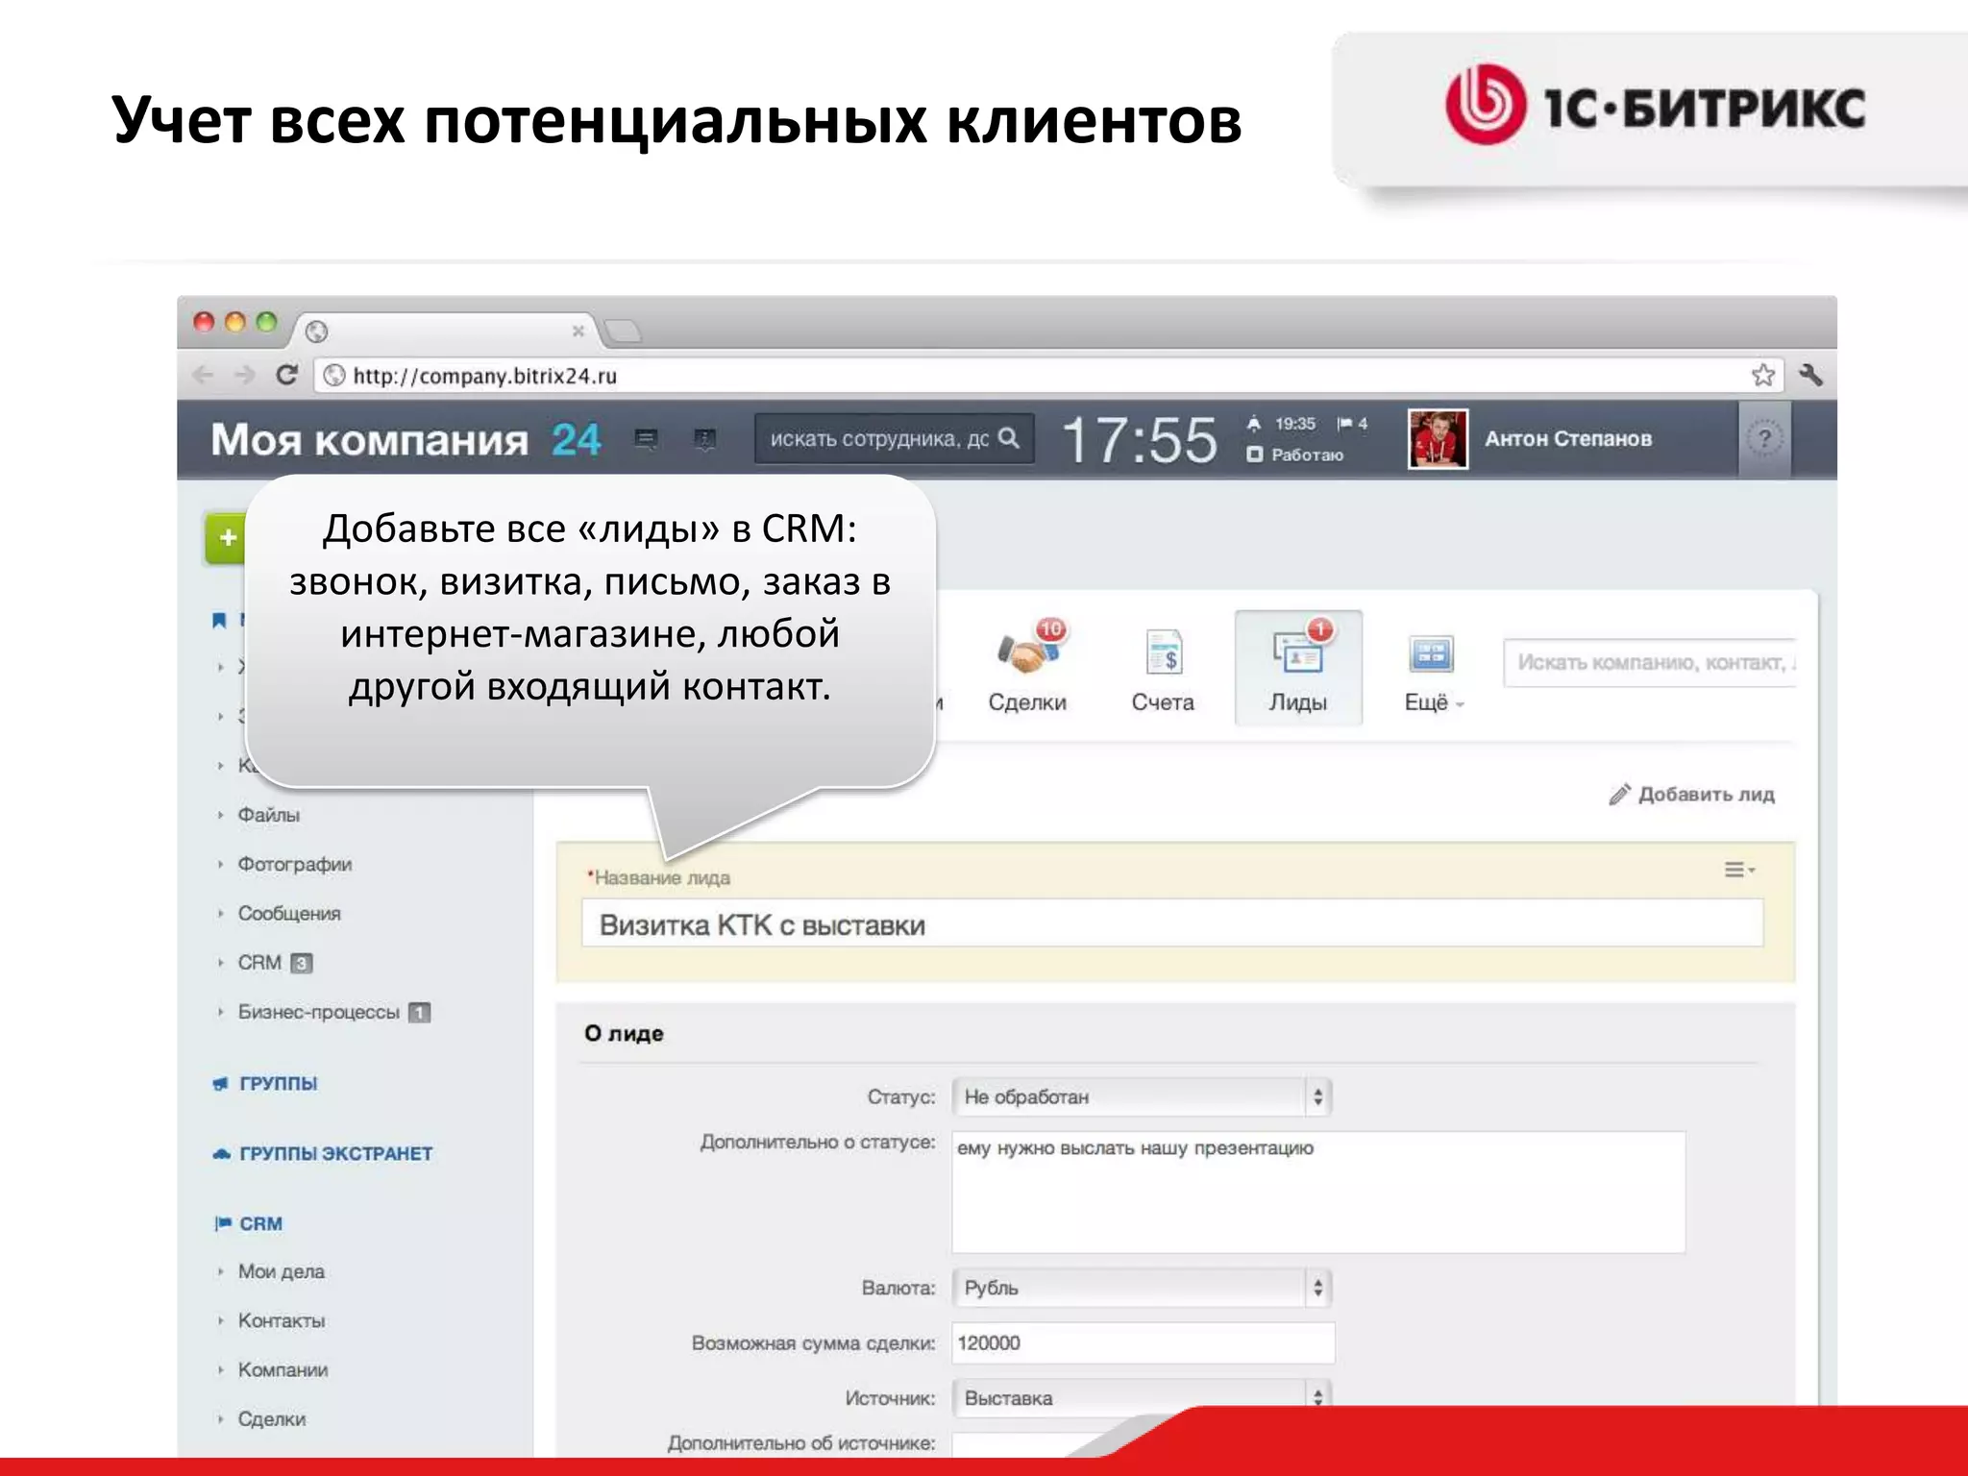The image size is (1968, 1476).
Task: Open Файлы in left sidebar
Action: click(268, 814)
